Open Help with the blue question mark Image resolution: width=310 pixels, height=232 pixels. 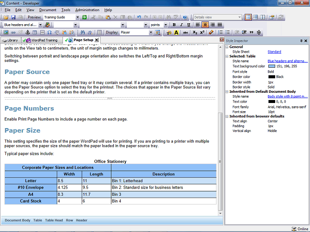click(x=185, y=17)
